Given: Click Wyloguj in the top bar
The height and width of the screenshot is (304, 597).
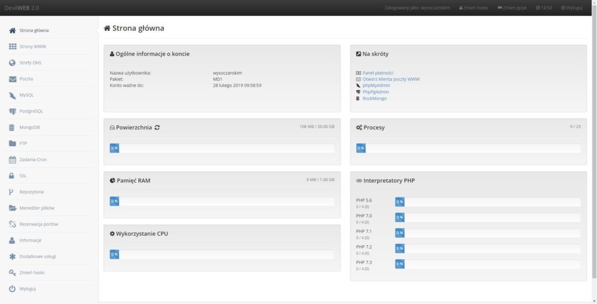Looking at the screenshot, I should click(x=571, y=8).
